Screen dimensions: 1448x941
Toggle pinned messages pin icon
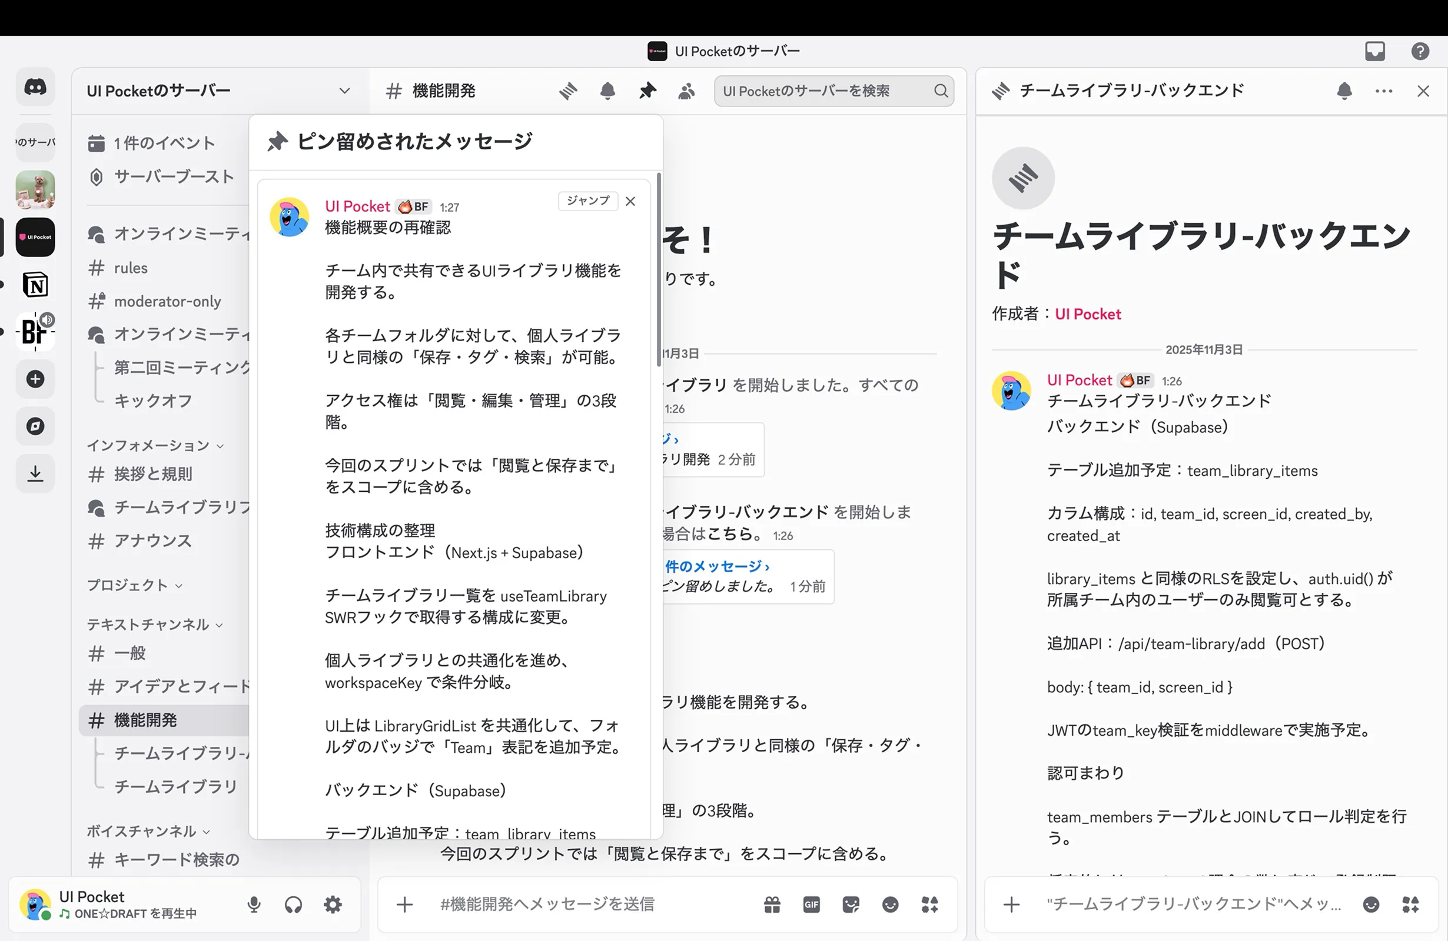click(647, 91)
